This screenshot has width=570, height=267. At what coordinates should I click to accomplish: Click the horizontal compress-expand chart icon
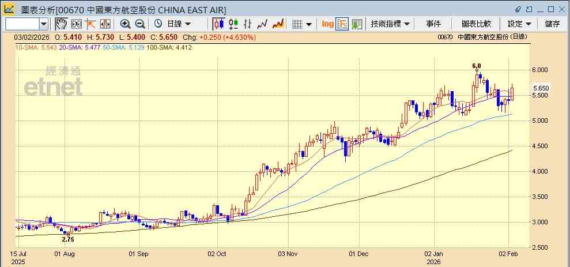pos(105,24)
